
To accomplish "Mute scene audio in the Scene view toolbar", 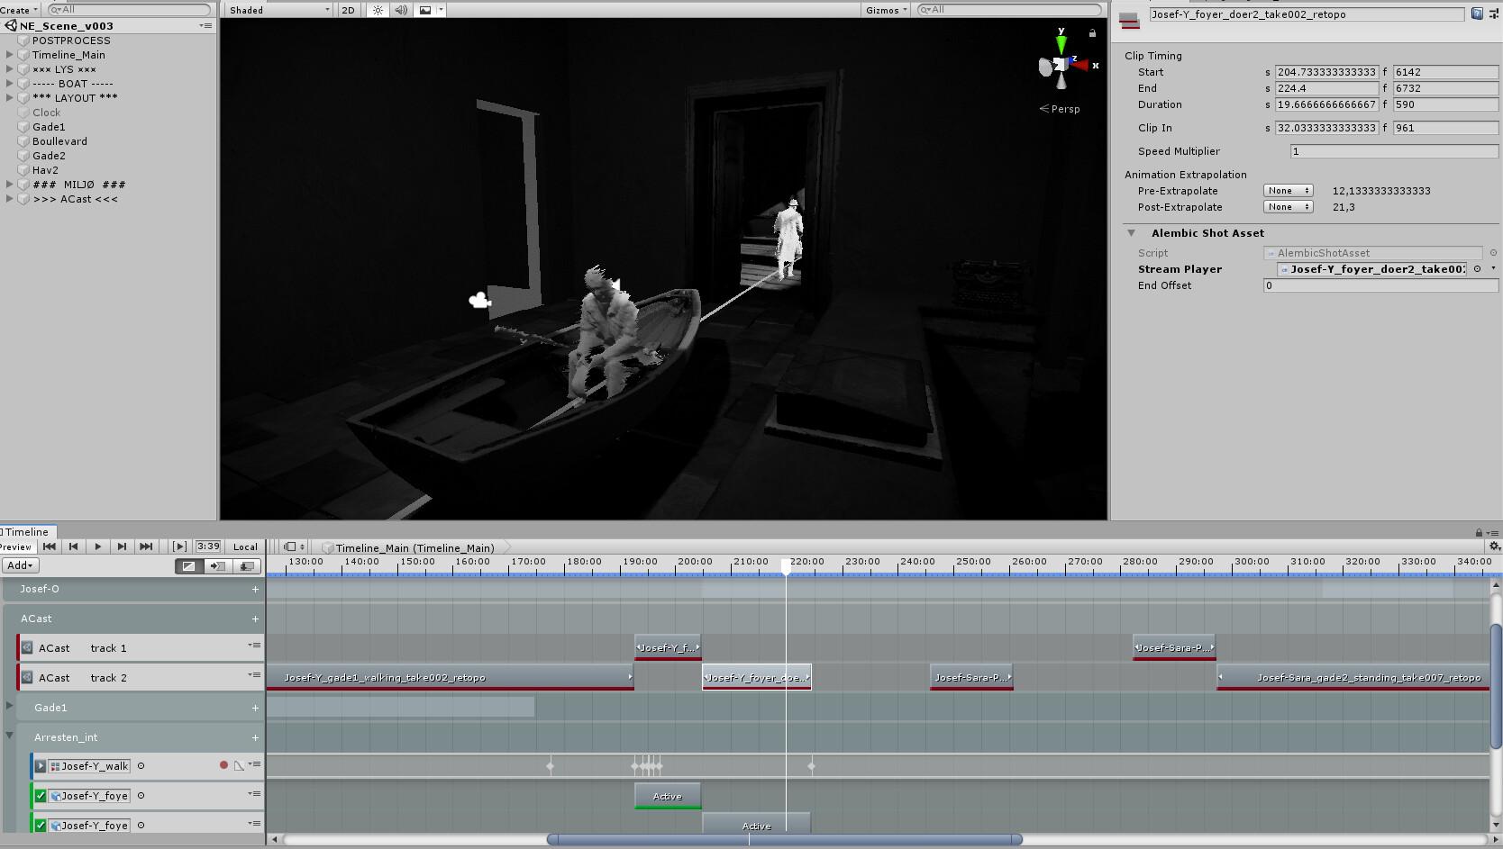I will (399, 10).
